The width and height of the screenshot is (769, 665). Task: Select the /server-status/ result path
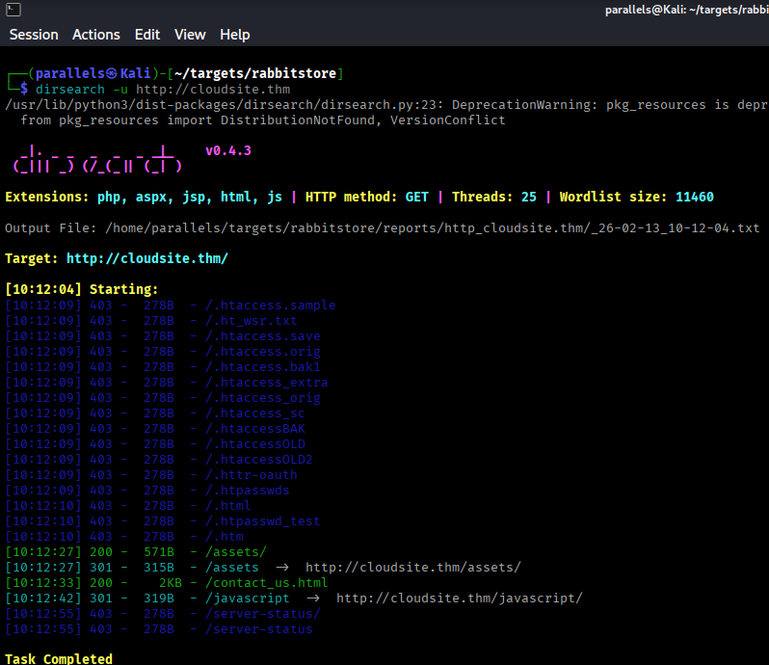tap(263, 614)
